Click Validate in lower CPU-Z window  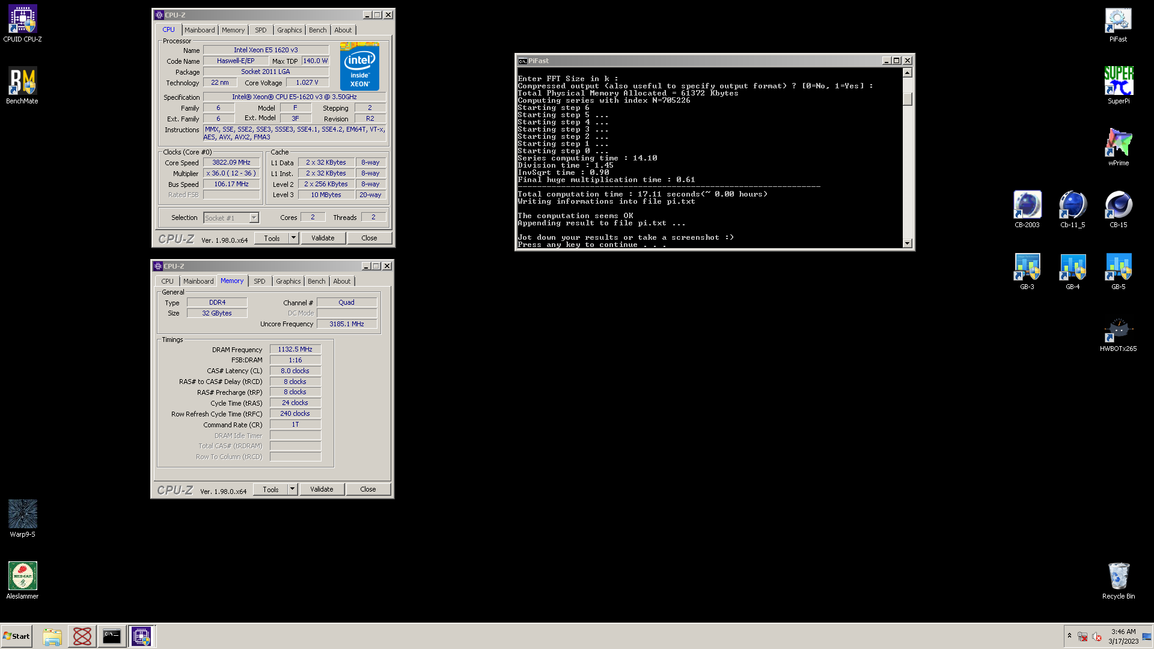(322, 490)
